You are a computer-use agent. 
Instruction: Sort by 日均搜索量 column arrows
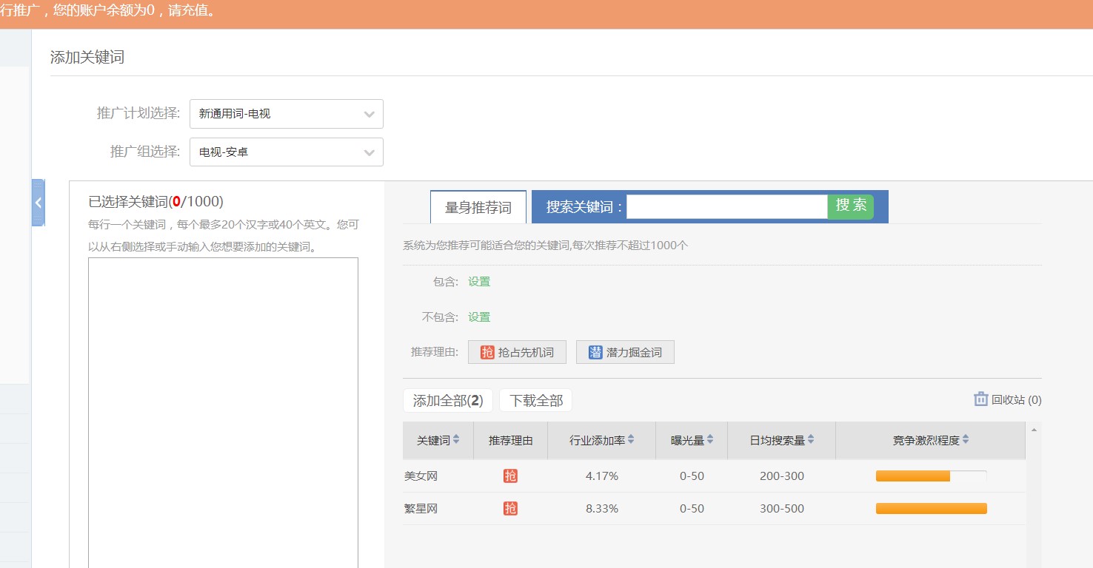pos(811,439)
